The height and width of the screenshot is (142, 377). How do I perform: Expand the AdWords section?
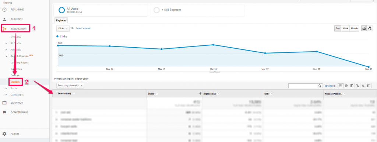[x=6, y=50]
